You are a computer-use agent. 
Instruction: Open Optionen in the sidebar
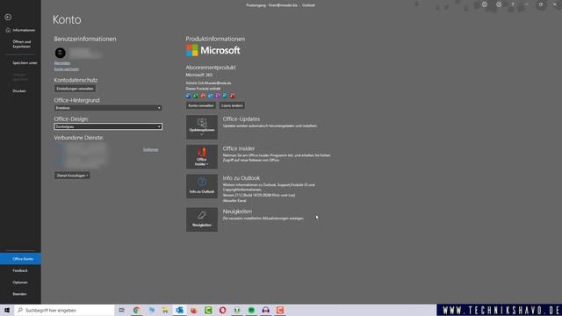[20, 283]
